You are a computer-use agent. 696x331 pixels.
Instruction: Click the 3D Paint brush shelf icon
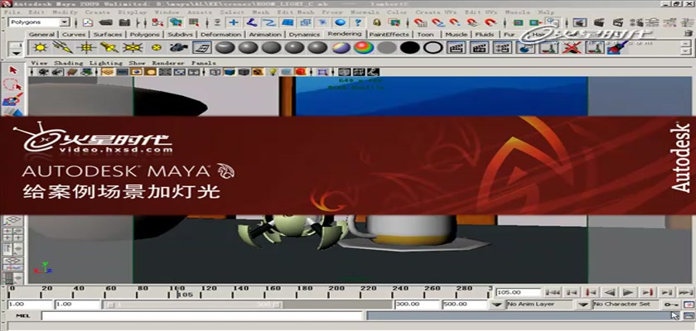click(x=618, y=47)
